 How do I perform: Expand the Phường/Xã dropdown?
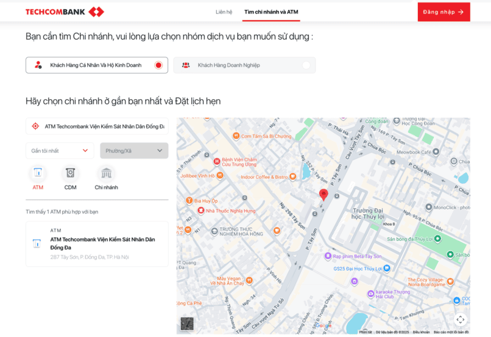coord(134,151)
